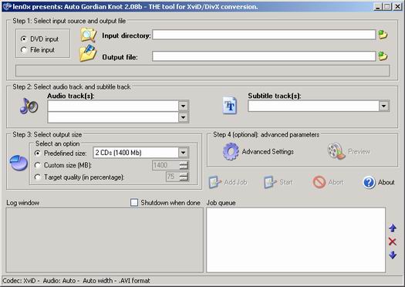
Task: Click the custom size 1400 spinner arrows
Action: point(184,165)
